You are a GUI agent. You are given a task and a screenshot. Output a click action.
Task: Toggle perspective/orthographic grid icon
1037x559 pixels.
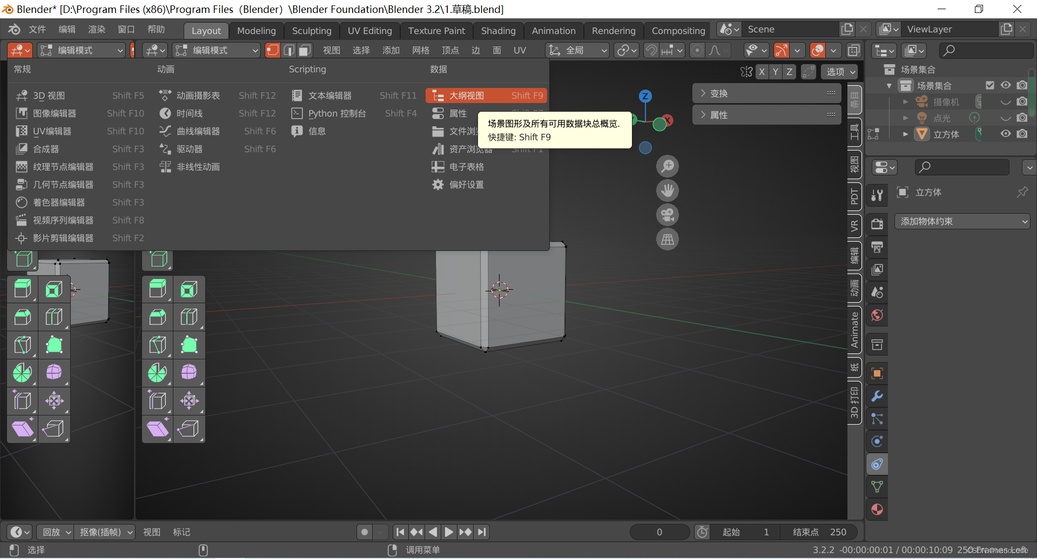[668, 239]
